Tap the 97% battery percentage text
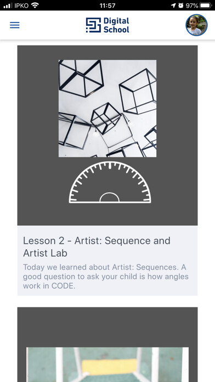Screen dimensions: 215x382 [x=192, y=5]
